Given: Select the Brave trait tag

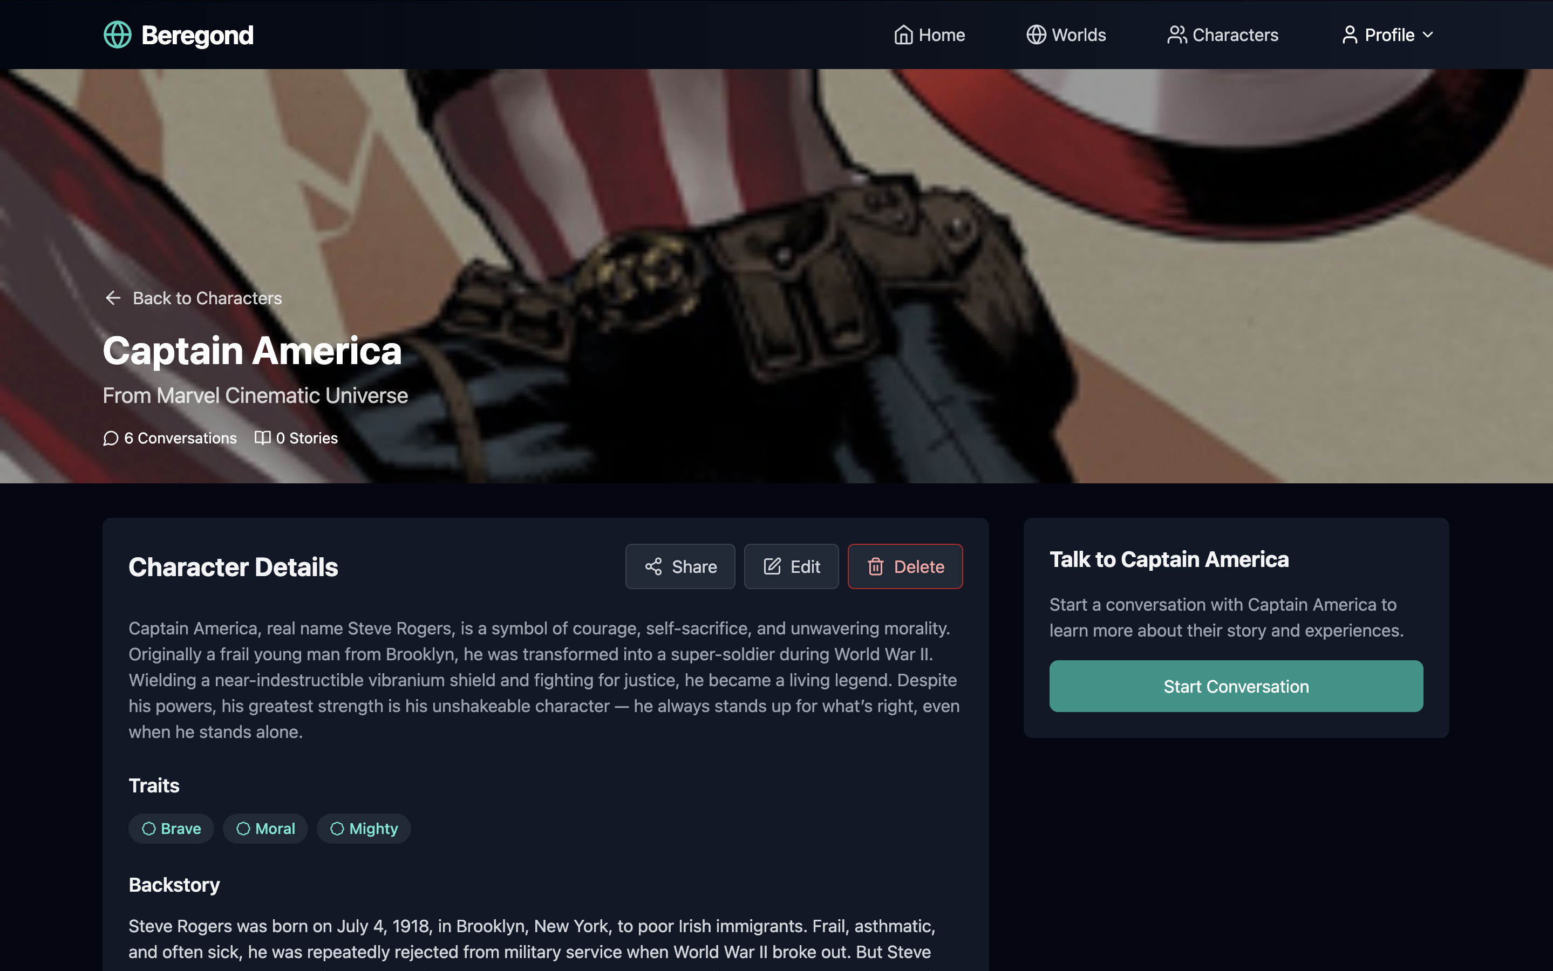Looking at the screenshot, I should click(x=171, y=829).
